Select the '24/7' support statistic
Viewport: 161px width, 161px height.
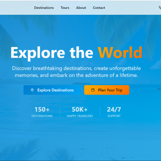(114, 109)
